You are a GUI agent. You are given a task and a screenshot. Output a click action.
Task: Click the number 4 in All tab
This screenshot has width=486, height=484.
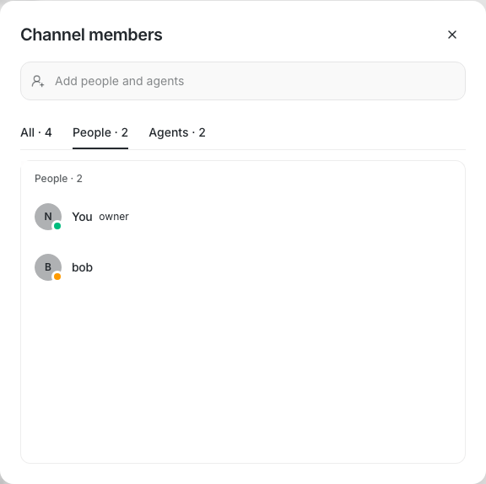pyautogui.click(x=48, y=132)
